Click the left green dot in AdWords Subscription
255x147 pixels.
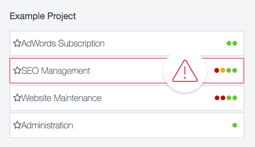(x=229, y=43)
